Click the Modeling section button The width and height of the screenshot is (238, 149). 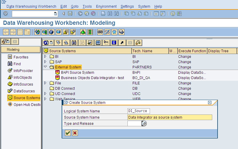pyautogui.click(x=21, y=50)
